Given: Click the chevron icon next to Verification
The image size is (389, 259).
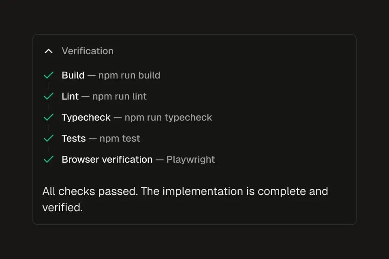Looking at the screenshot, I should coord(49,51).
